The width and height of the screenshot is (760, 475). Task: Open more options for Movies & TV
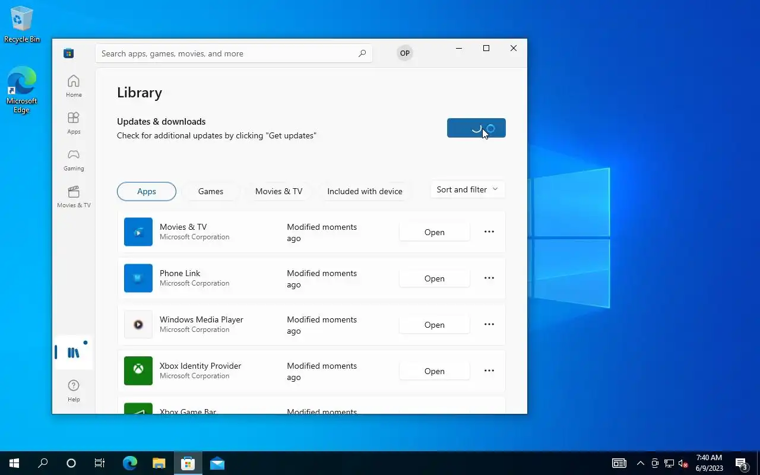point(489,232)
